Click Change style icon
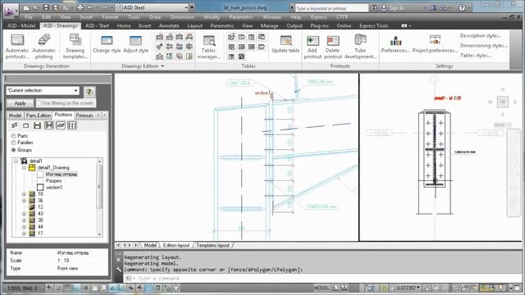525x295 pixels. 107,40
